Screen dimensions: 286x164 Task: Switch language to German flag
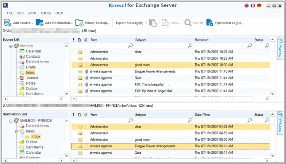(259, 6)
